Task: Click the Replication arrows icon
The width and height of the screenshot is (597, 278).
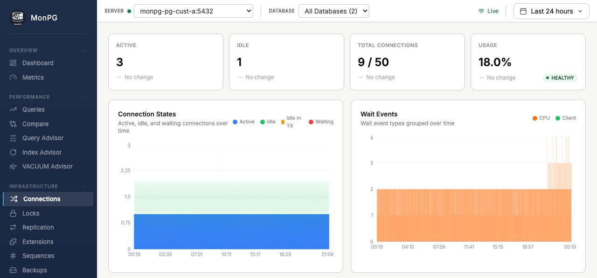Action: point(13,228)
